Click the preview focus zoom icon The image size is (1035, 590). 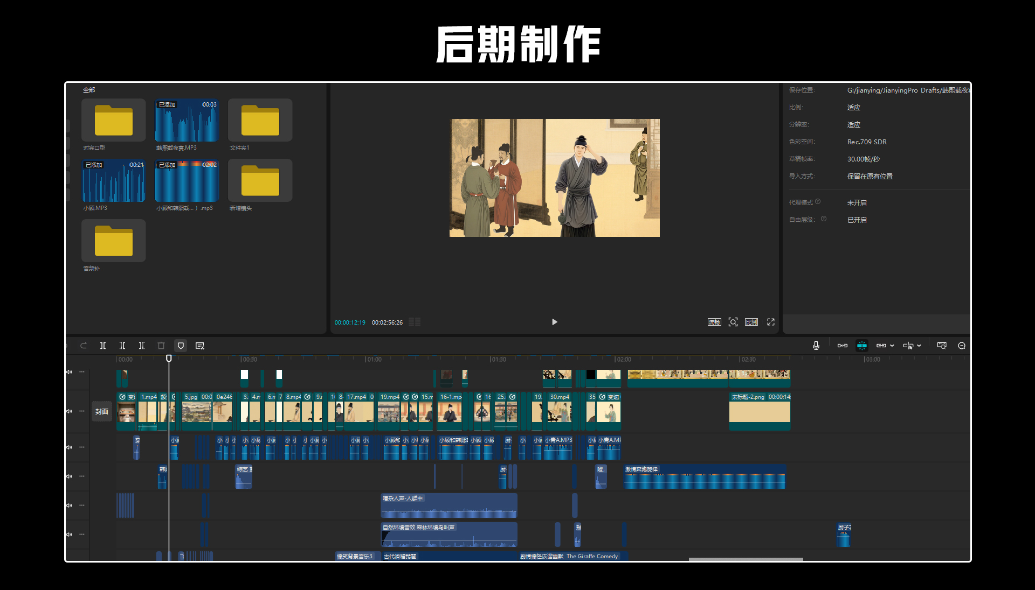pyautogui.click(x=733, y=322)
